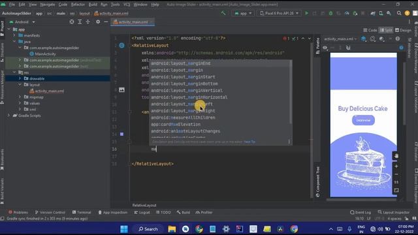Screen dimensions: 418x235
Task: Switch editor to Design view
Action: click(403, 30)
